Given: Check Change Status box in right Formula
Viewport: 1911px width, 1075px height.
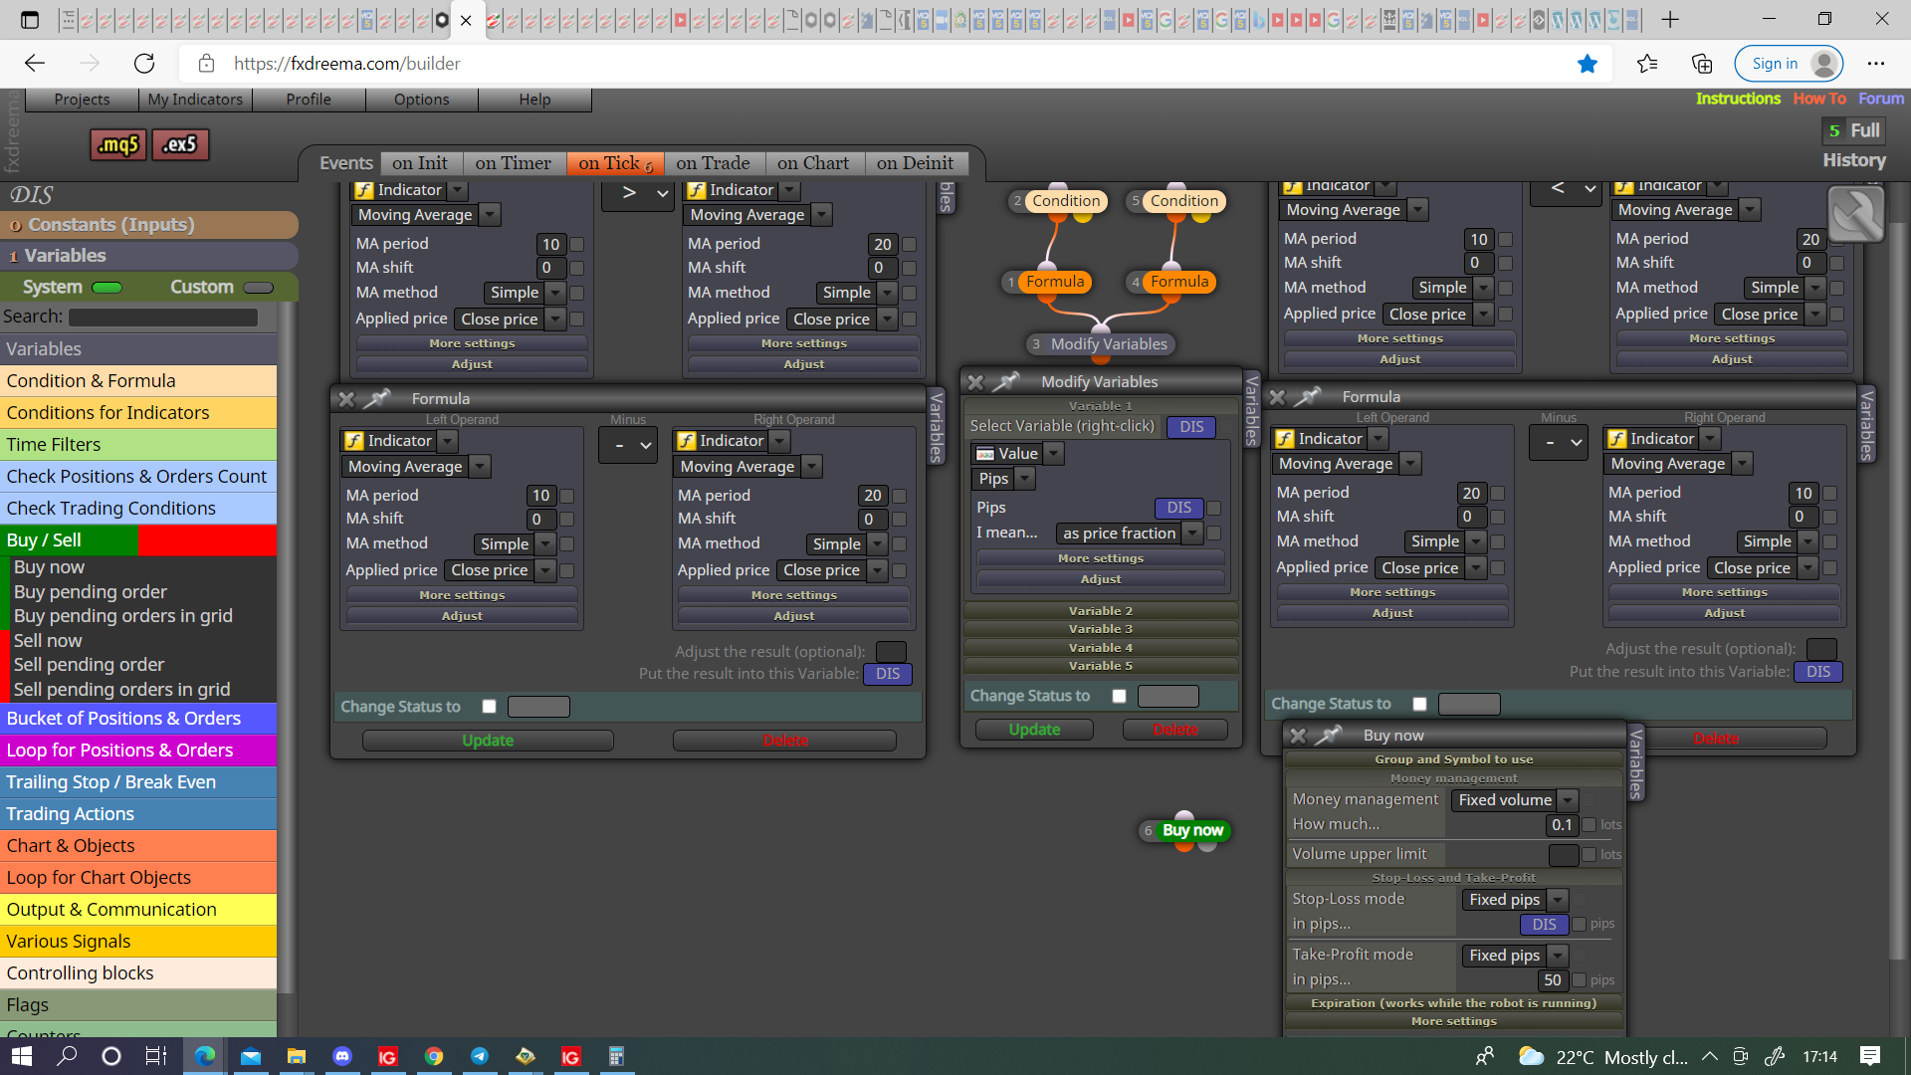Looking at the screenshot, I should click(x=1419, y=705).
